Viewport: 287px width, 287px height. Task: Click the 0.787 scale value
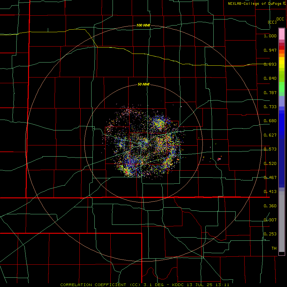(270, 92)
